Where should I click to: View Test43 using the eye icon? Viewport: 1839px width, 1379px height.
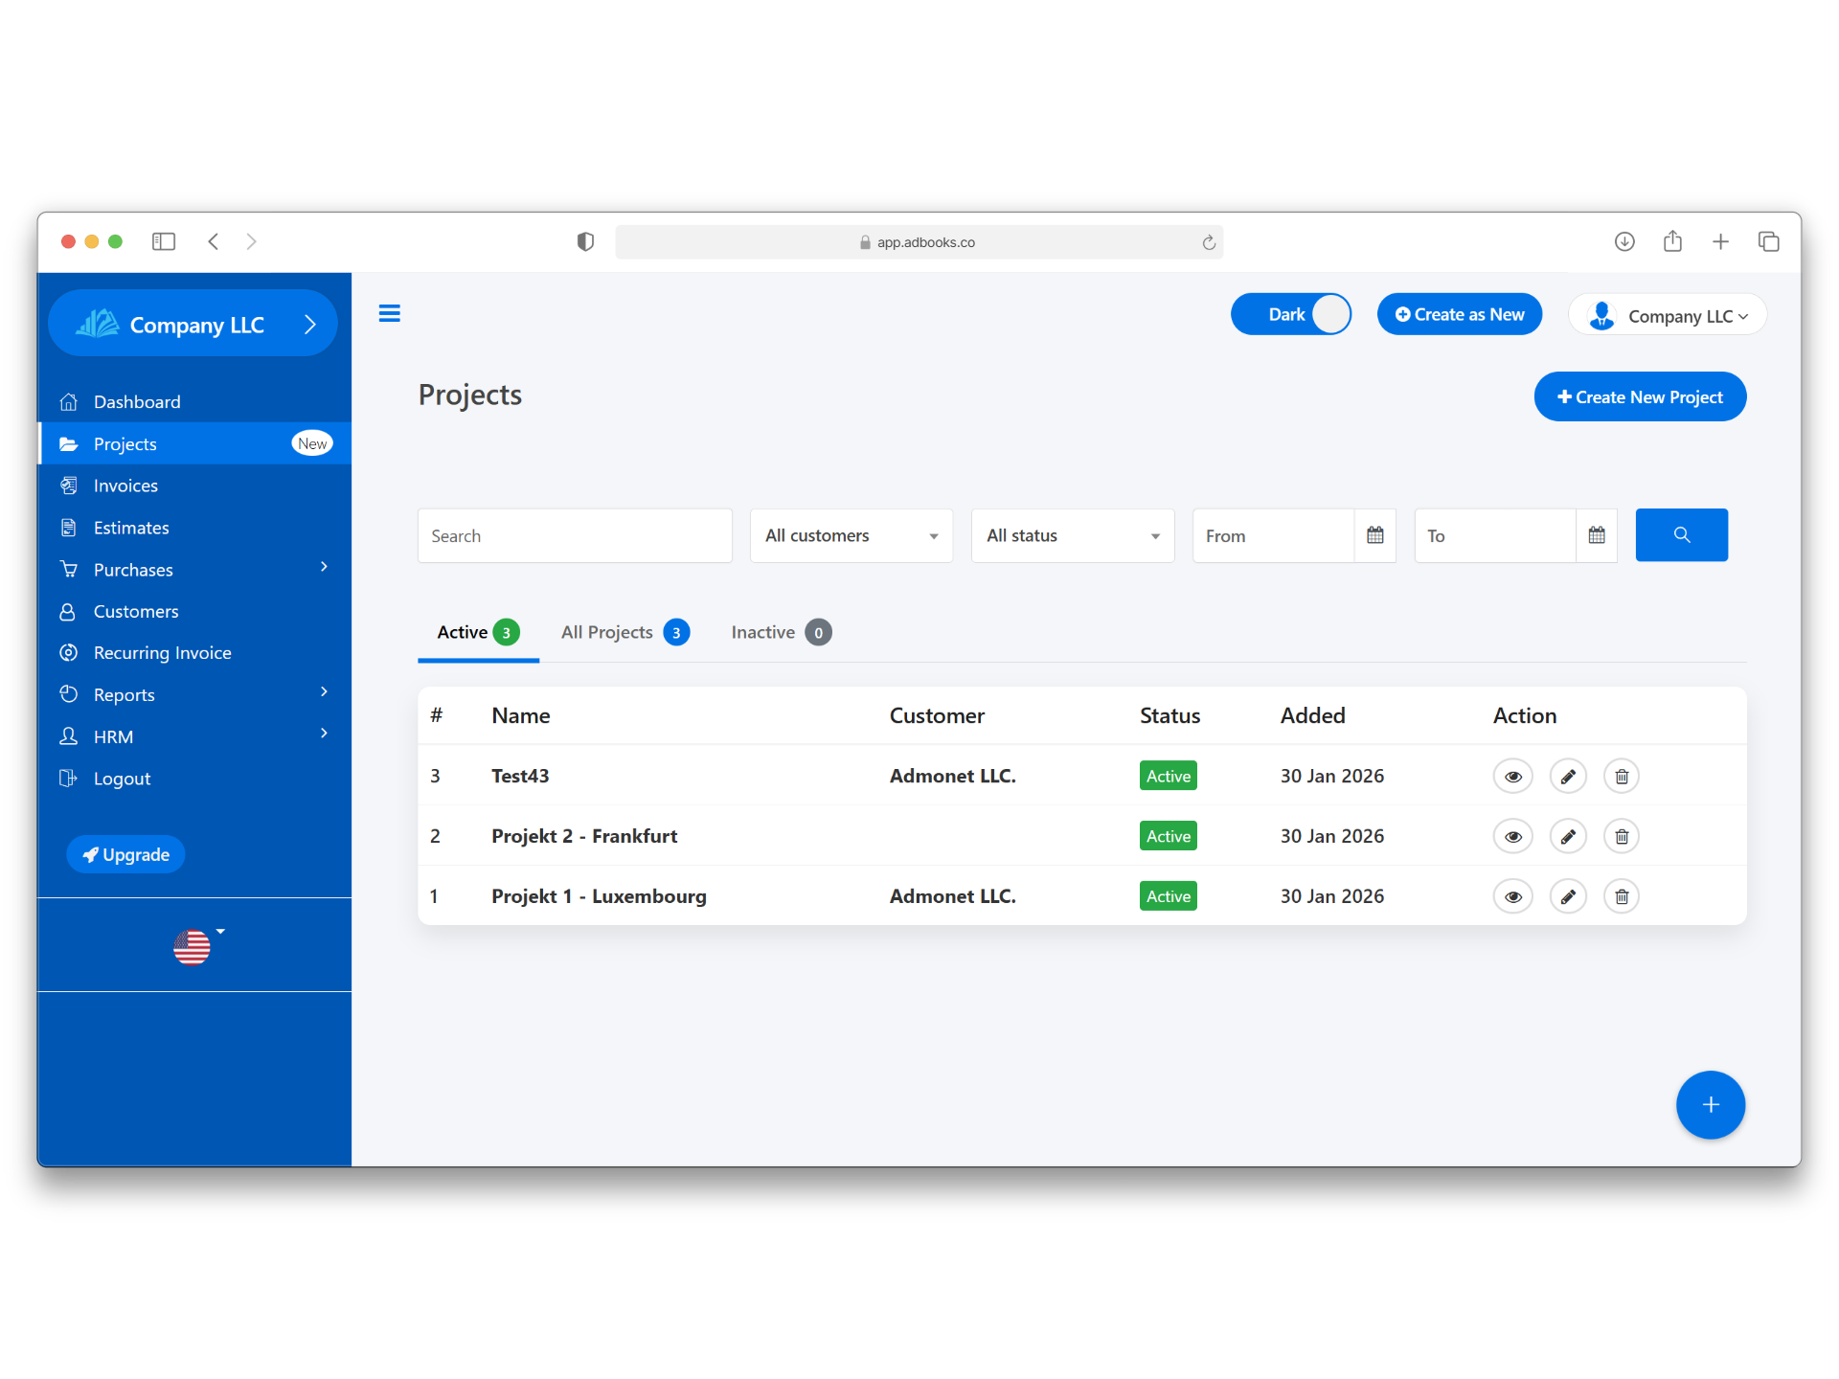[1512, 776]
